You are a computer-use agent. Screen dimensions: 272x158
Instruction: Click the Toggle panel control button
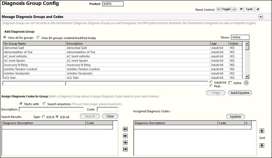(226, 10)
